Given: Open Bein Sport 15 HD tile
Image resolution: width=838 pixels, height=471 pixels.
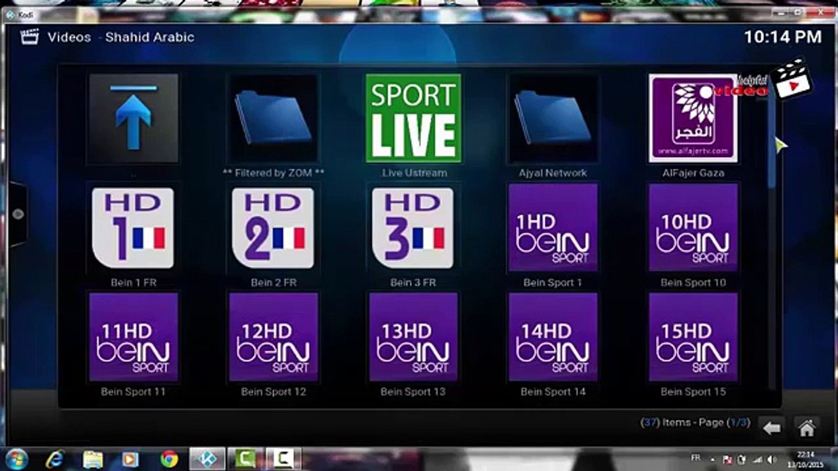Looking at the screenshot, I should click(693, 337).
